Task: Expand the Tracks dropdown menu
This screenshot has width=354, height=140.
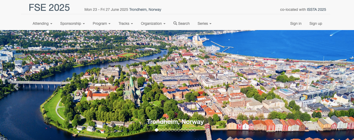Action: (x=126, y=23)
